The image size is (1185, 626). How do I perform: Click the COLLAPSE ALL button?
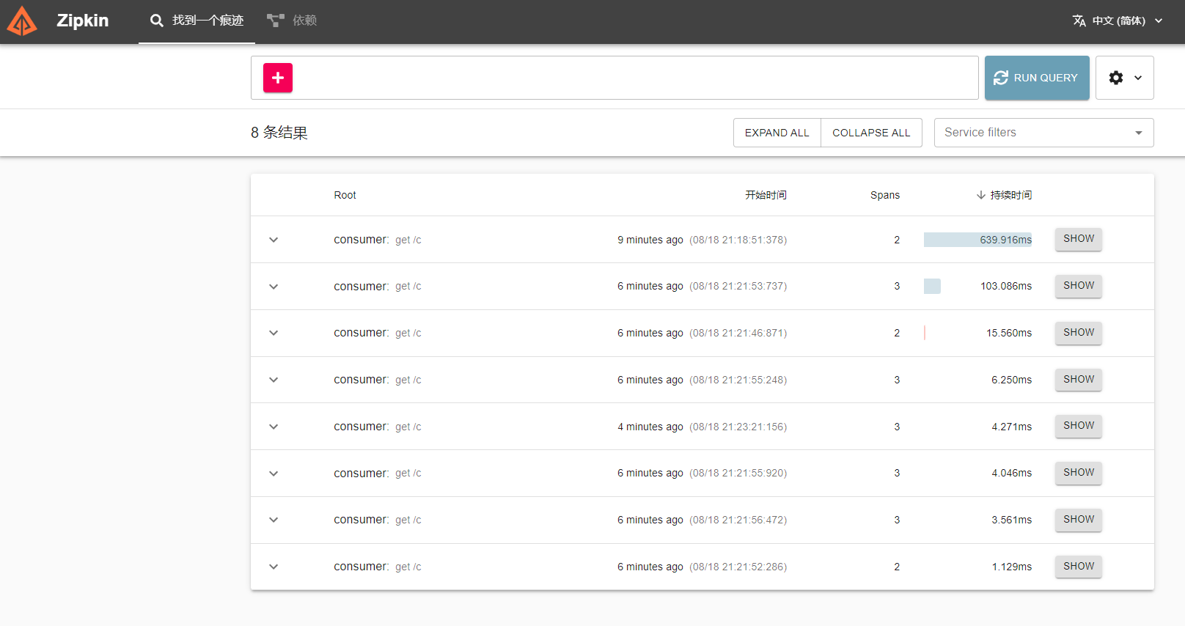(x=871, y=133)
